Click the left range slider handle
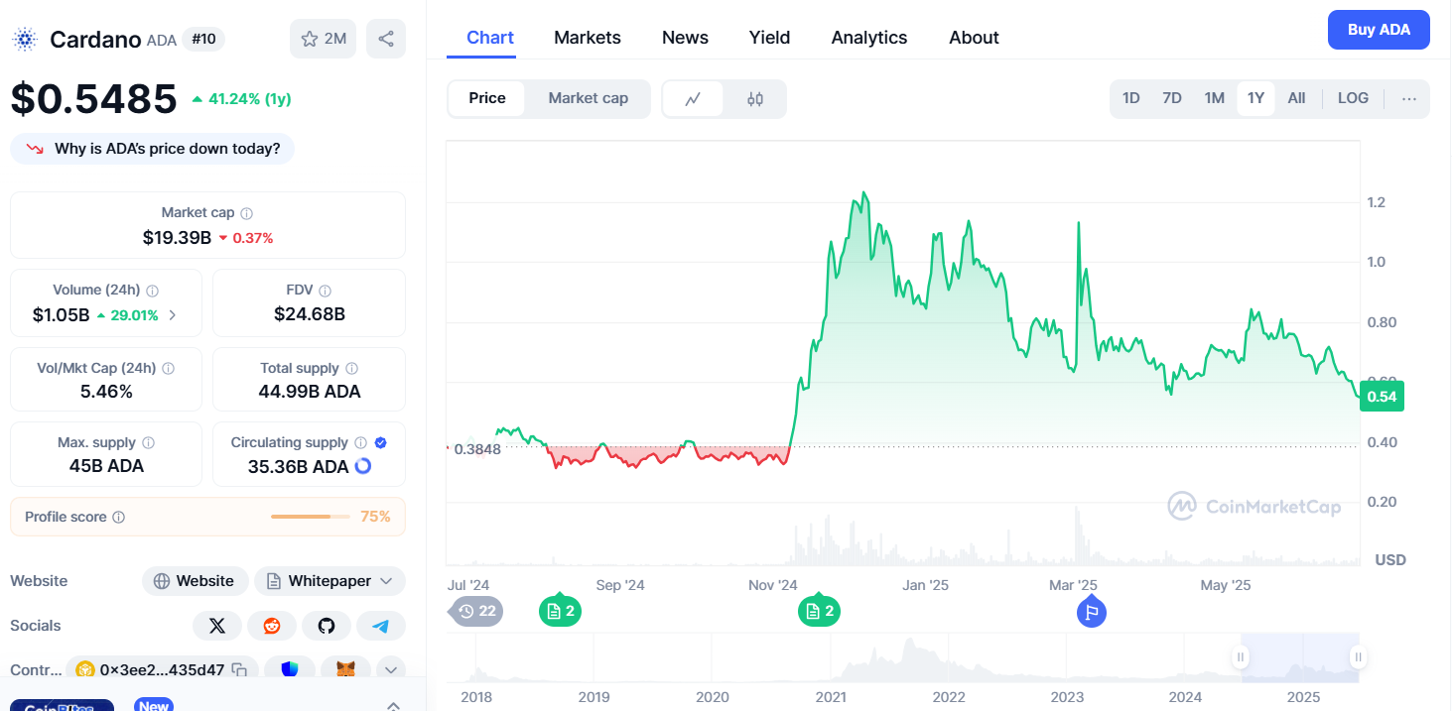The height and width of the screenshot is (711, 1452). point(1241,656)
